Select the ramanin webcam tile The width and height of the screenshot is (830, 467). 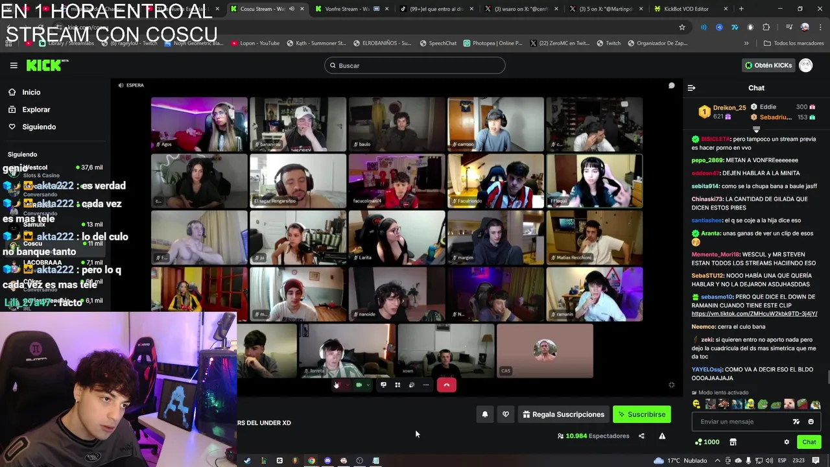click(595, 294)
